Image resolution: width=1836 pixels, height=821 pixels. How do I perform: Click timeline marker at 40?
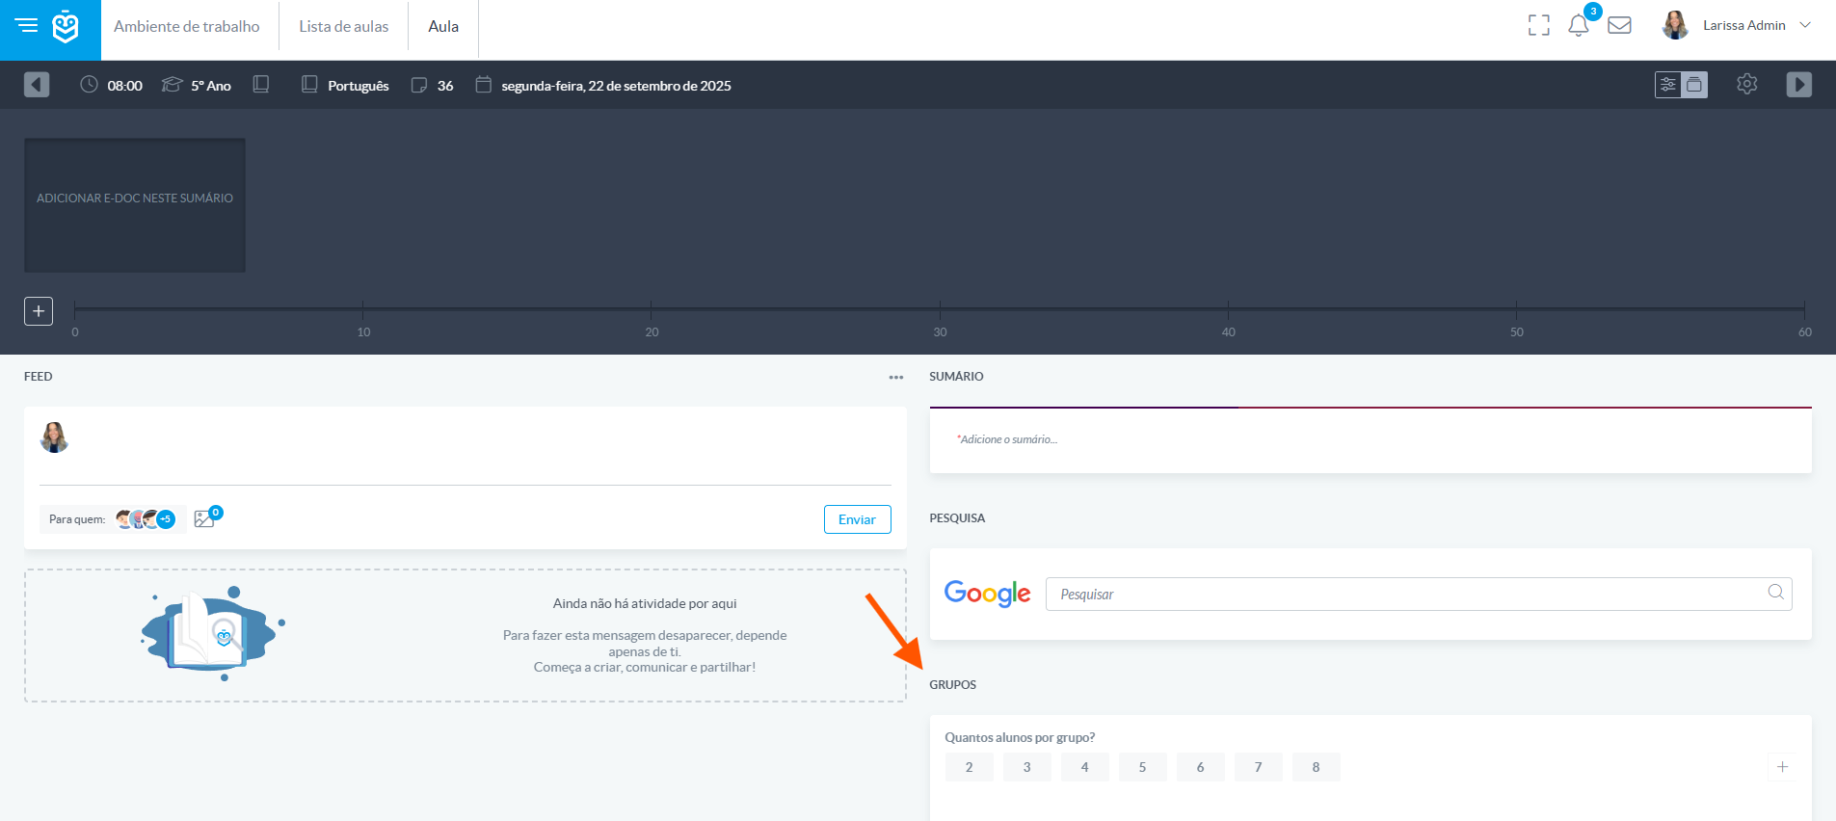[1228, 310]
